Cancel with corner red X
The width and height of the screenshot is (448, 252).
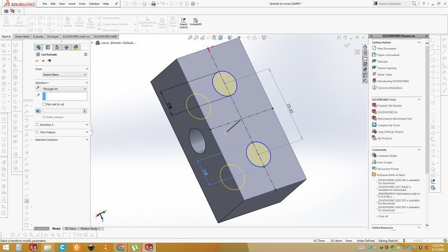pos(357,52)
